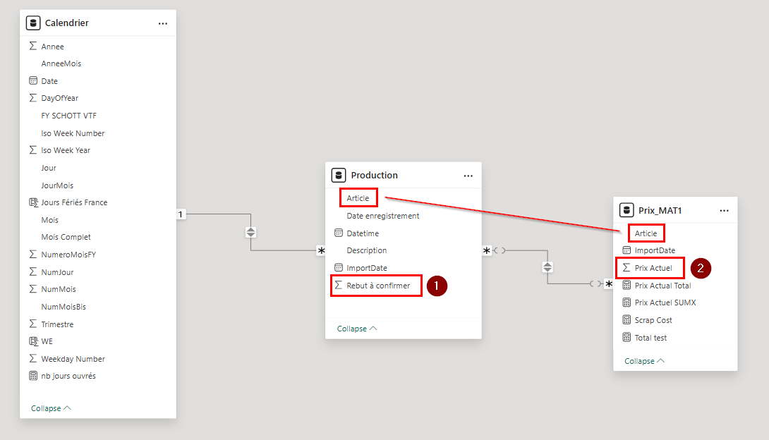
Task: Click calendar icon beside Production ImportDate
Action: tap(339, 267)
